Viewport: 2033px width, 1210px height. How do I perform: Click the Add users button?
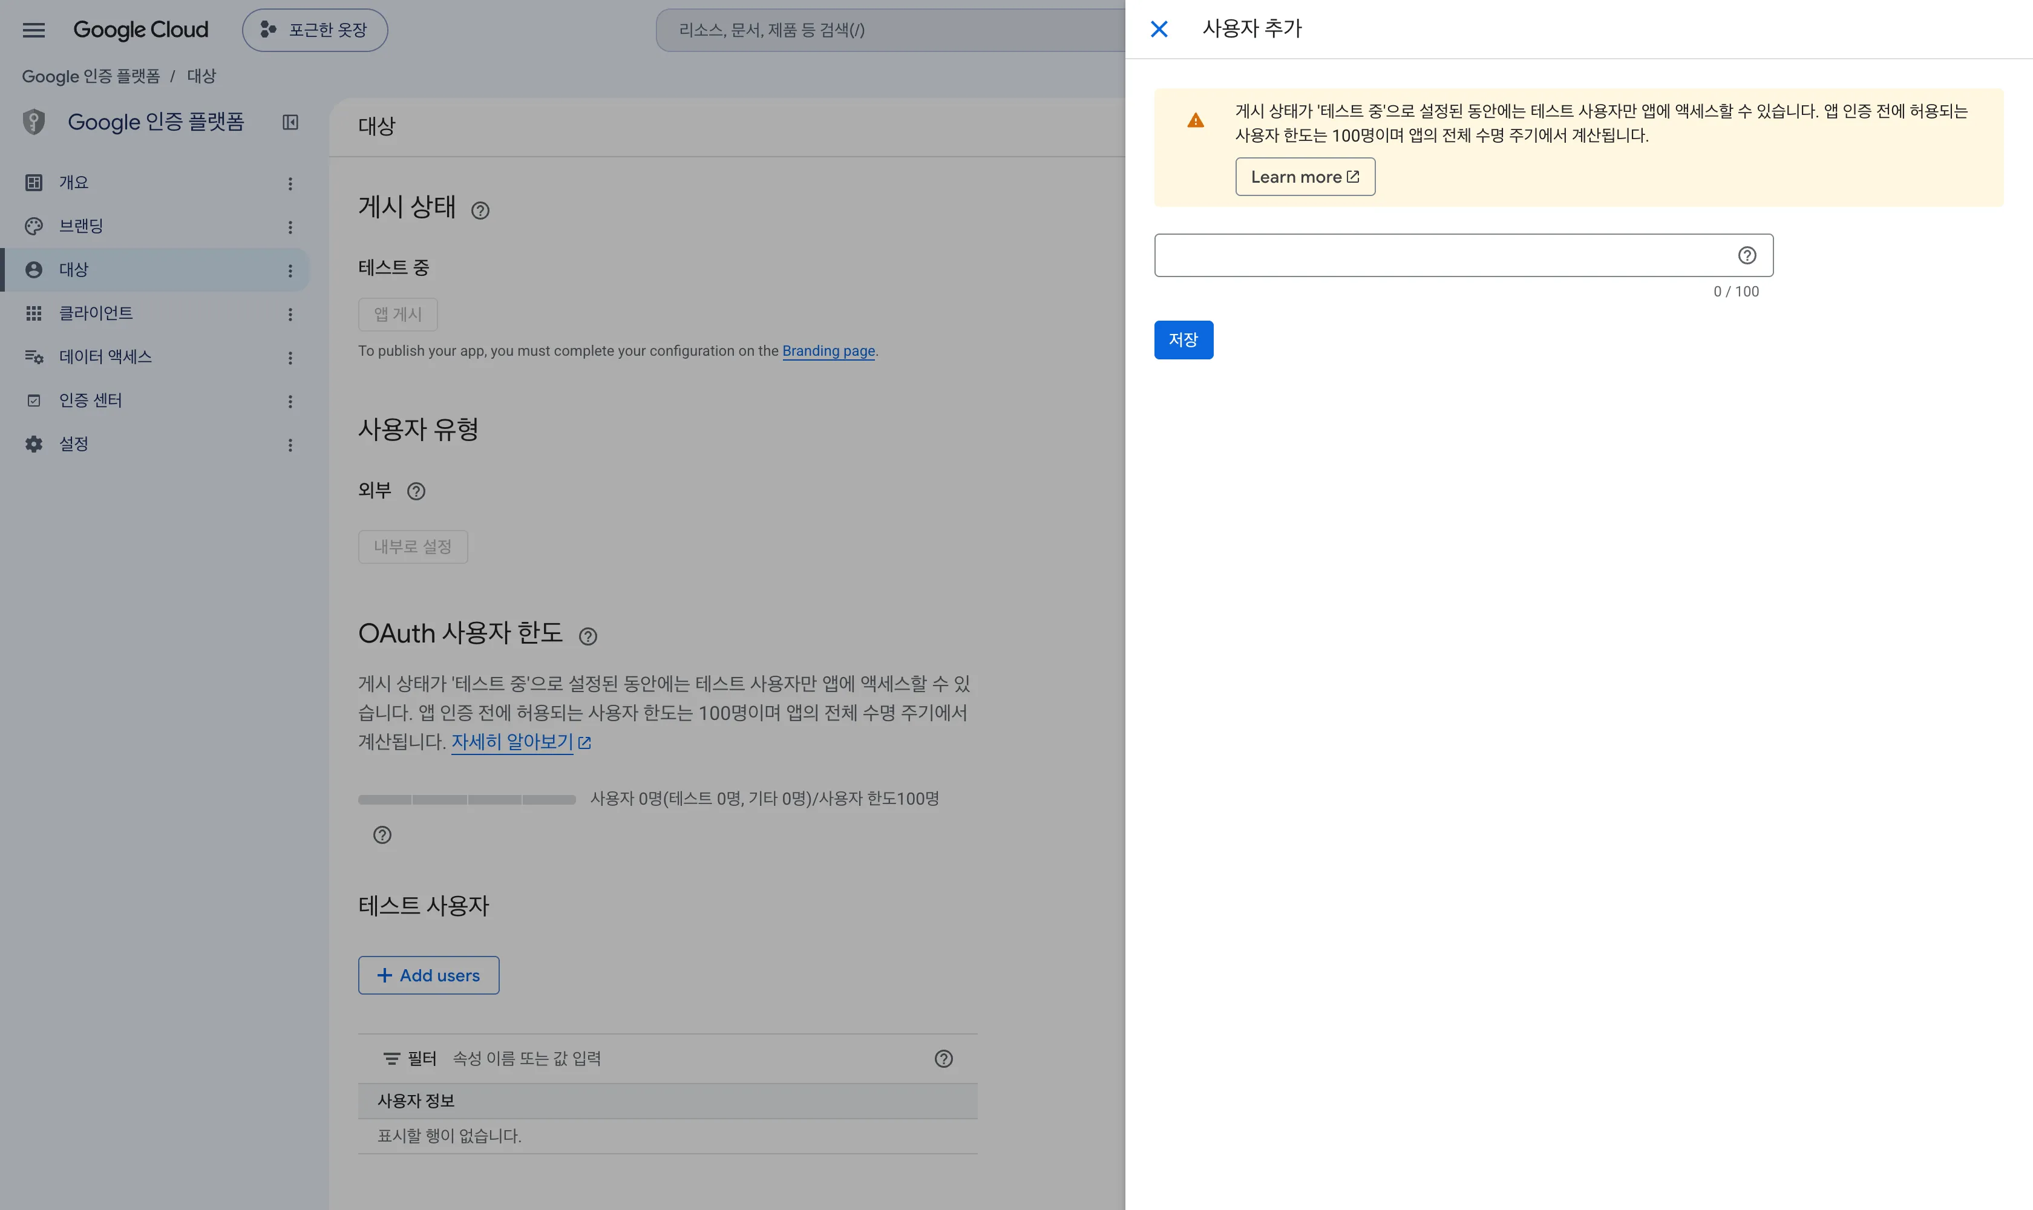tap(429, 975)
